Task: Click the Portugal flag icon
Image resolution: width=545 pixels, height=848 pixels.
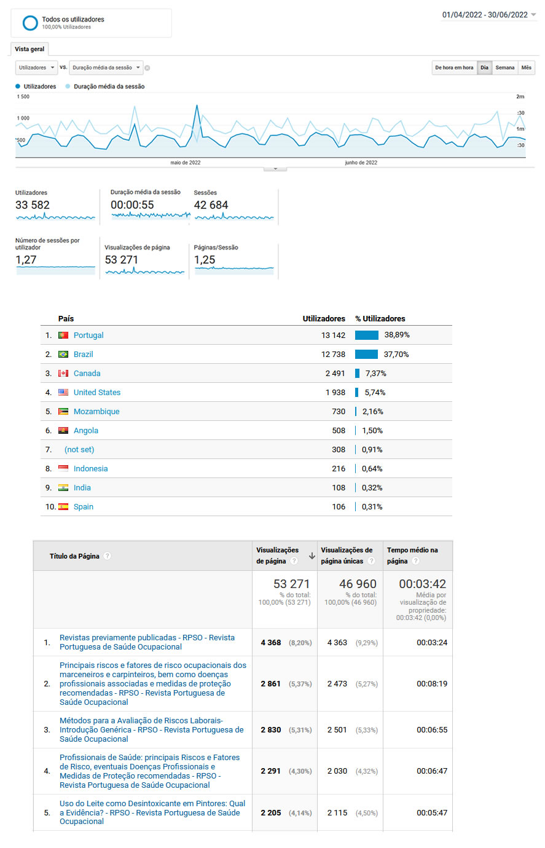Action: point(63,336)
